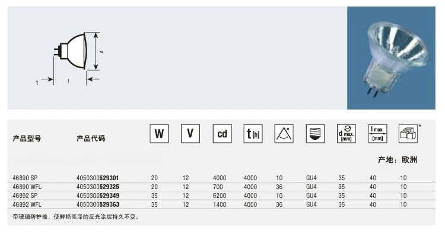Screen dimensions: 445x237
Task: Click product code 4050300529301
Action: click(x=98, y=178)
